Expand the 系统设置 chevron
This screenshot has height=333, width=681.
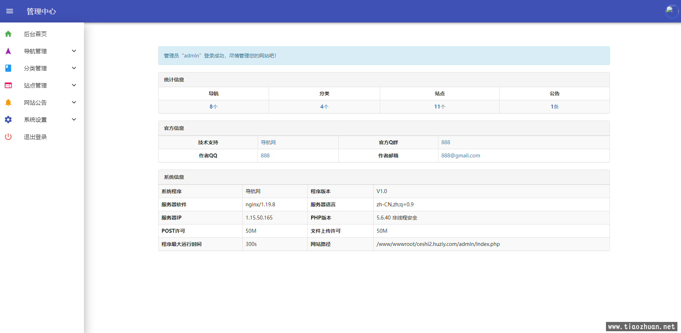pyautogui.click(x=74, y=120)
